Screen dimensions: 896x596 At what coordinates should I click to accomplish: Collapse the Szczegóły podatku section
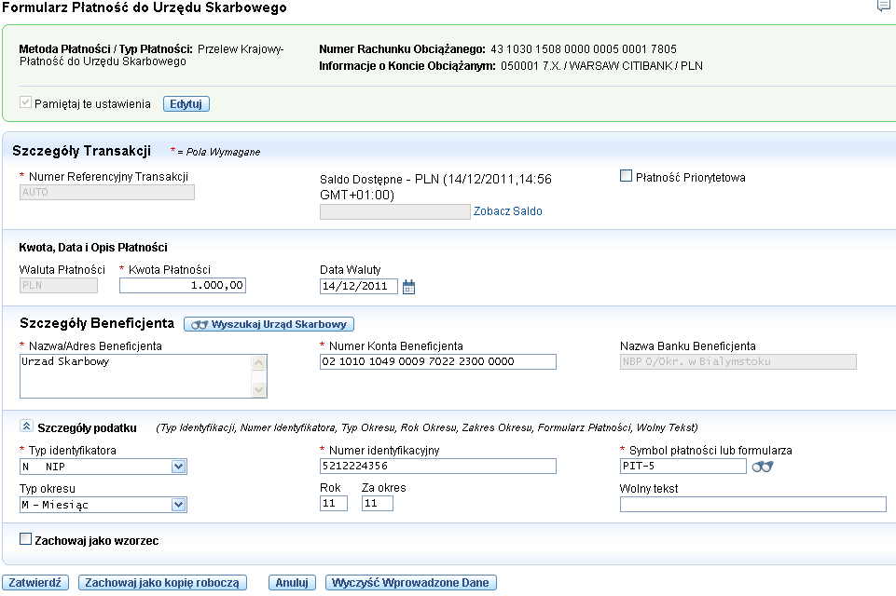pos(26,426)
